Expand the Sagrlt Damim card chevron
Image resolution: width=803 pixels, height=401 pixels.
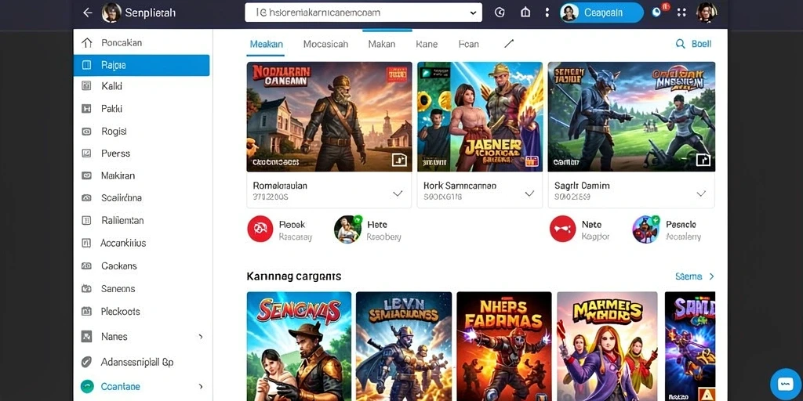[x=701, y=193]
